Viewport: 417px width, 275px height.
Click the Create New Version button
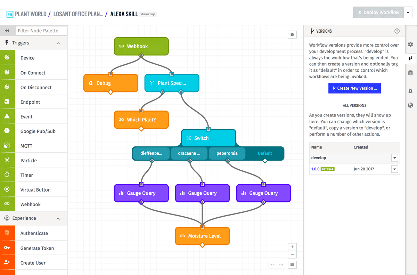click(354, 88)
